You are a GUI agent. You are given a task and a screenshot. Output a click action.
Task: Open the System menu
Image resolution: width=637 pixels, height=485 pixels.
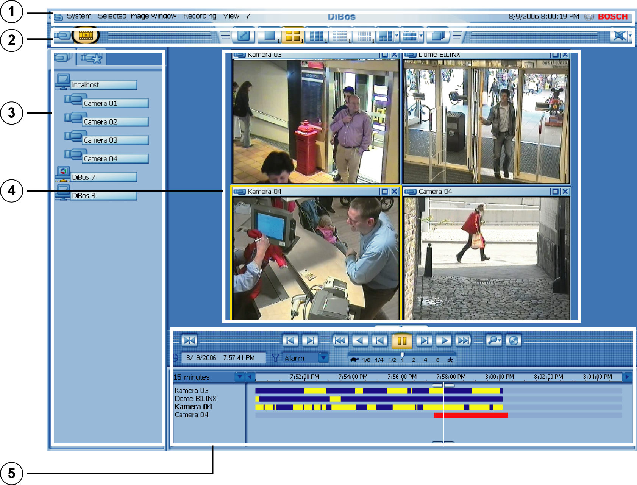79,16
